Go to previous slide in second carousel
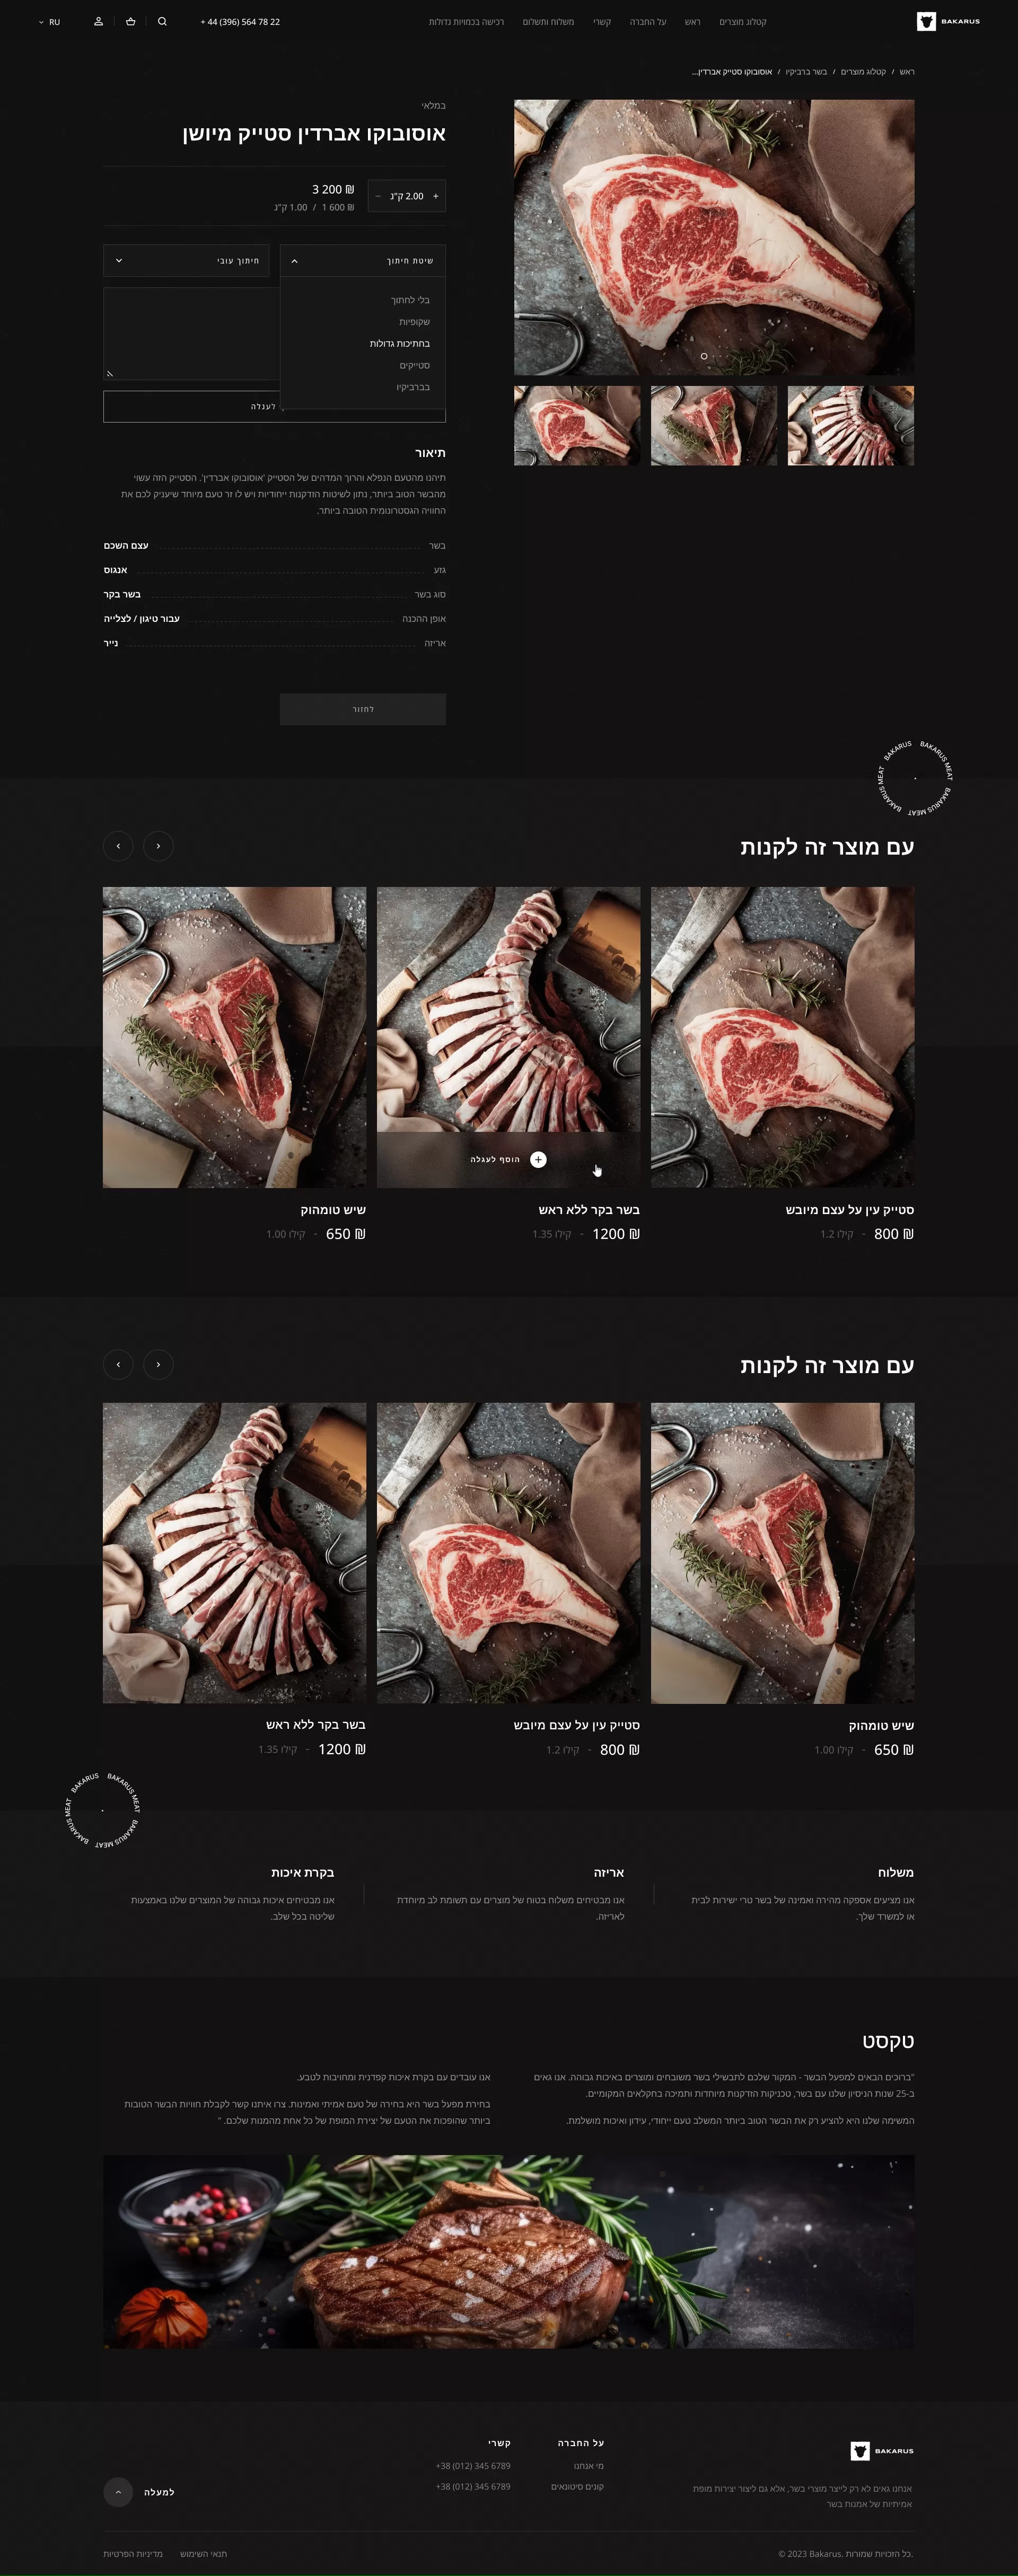Screen dimensions: 1018x2576 pos(118,1364)
